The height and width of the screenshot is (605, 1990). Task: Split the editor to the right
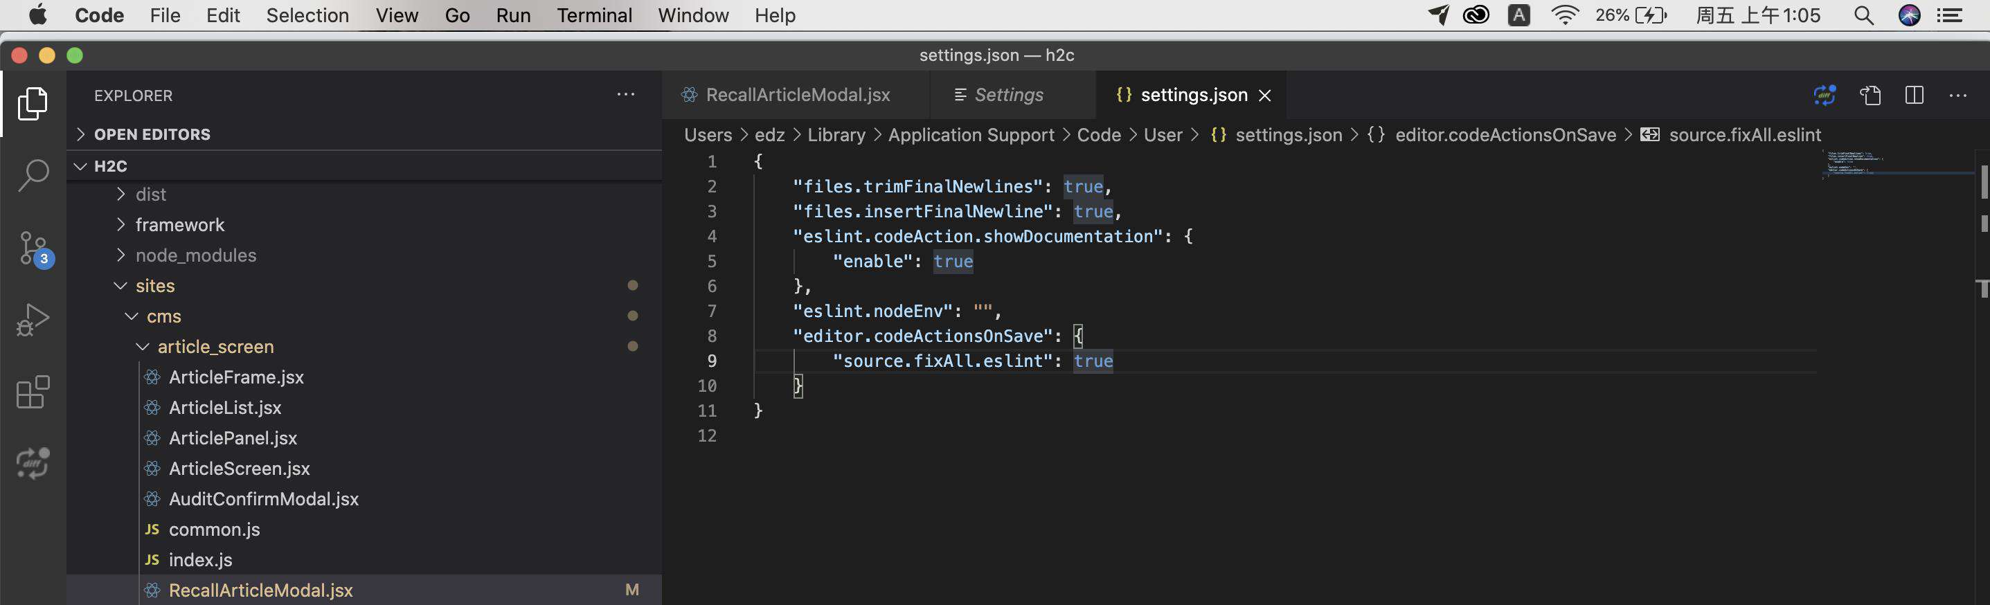click(x=1915, y=95)
